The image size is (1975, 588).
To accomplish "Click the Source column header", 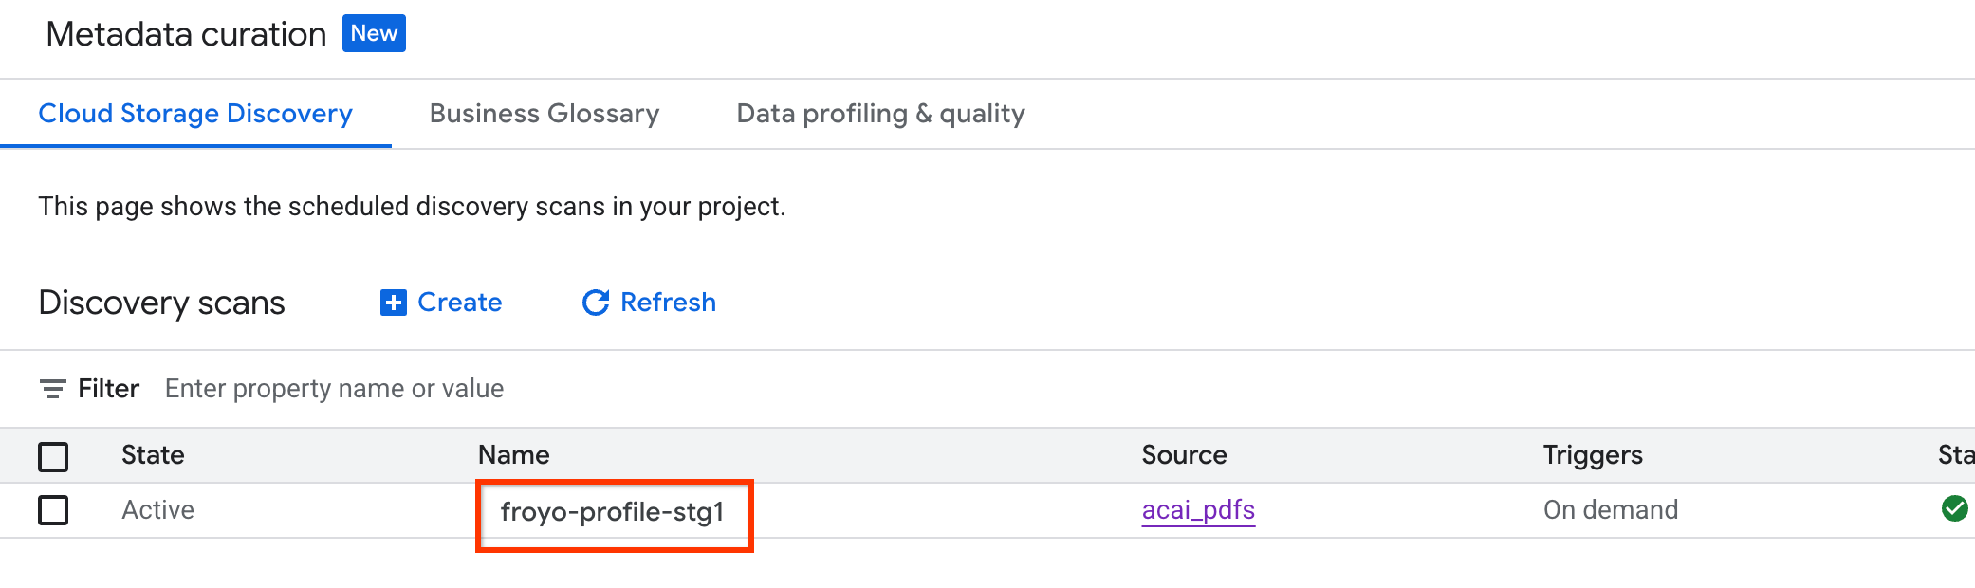I will (1184, 455).
